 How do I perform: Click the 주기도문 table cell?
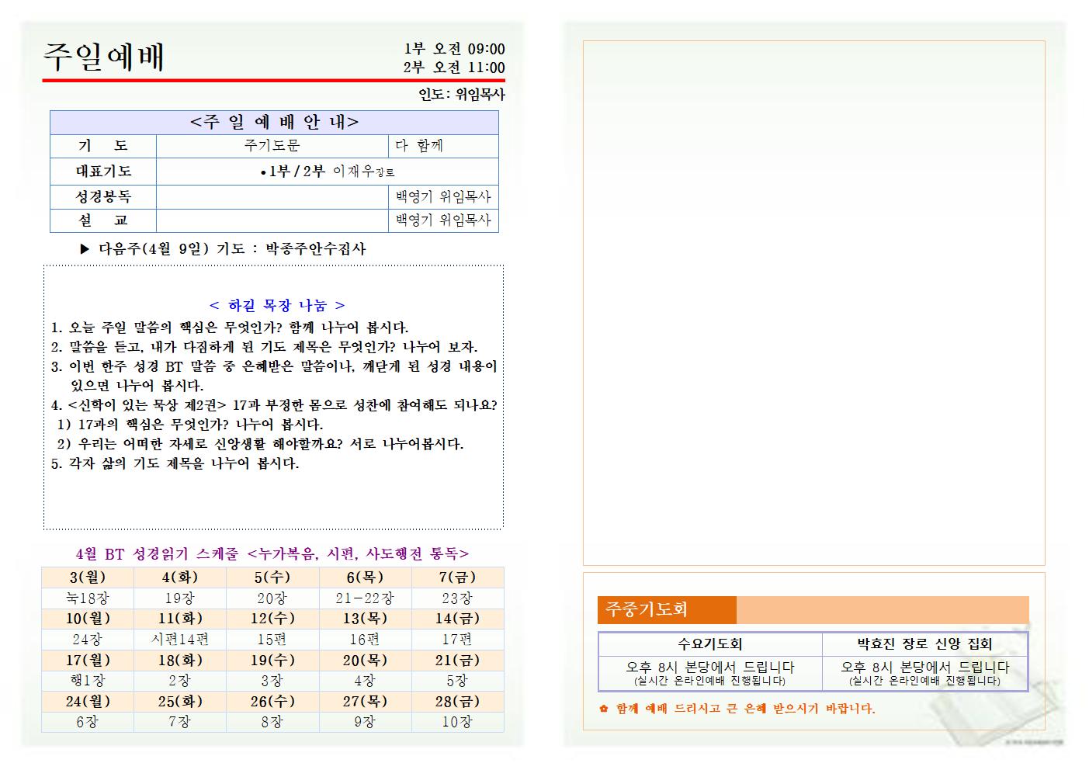pyautogui.click(x=272, y=146)
